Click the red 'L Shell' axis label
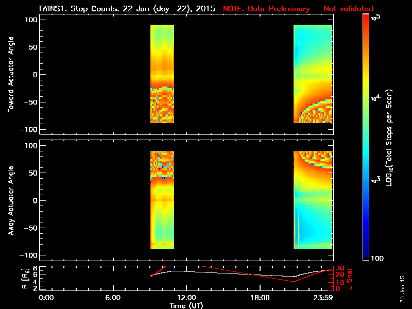Viewport: 412px width, 309px height. pyautogui.click(x=350, y=277)
